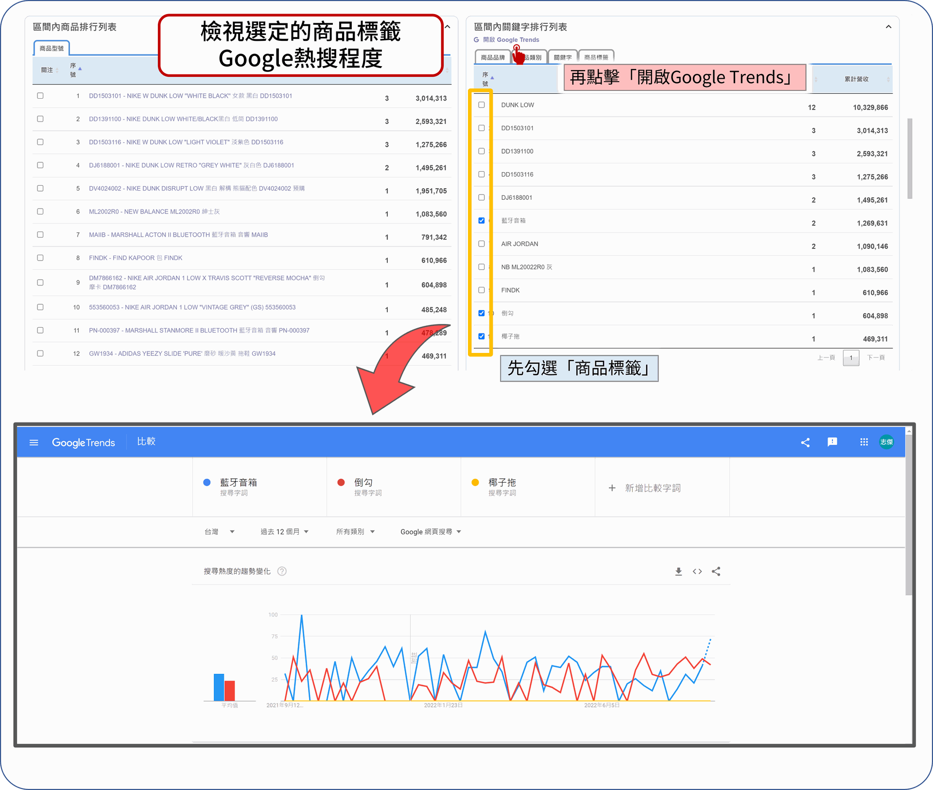Click the Google Trends page vertical scrollbar
This screenshot has height=790, width=933.
909,515
